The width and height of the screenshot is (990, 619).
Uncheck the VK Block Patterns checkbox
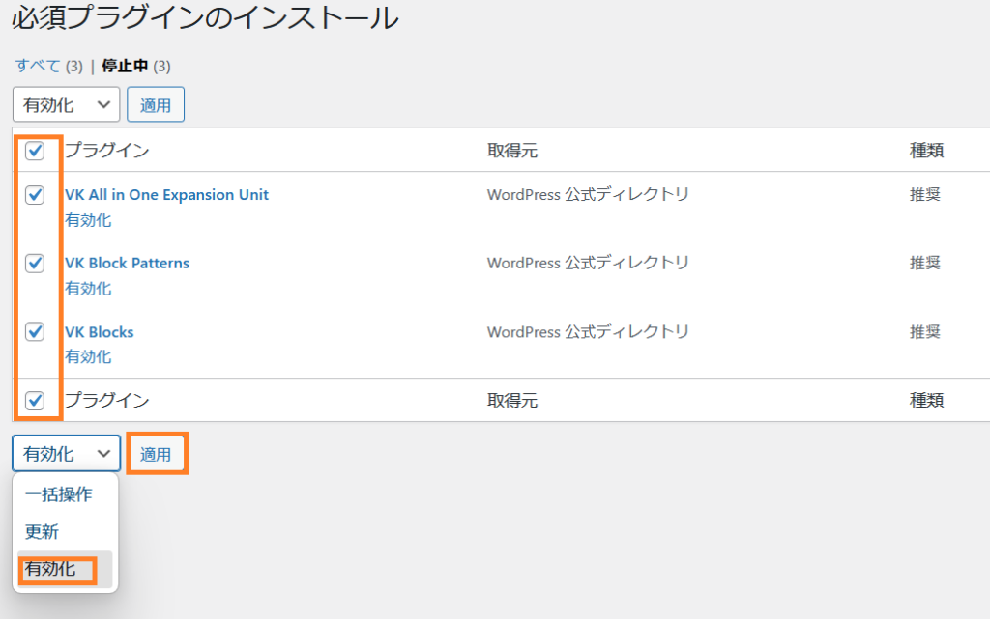coord(35,263)
